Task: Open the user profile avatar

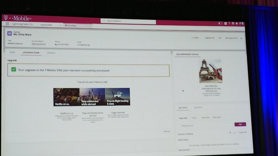Action: click(x=241, y=23)
